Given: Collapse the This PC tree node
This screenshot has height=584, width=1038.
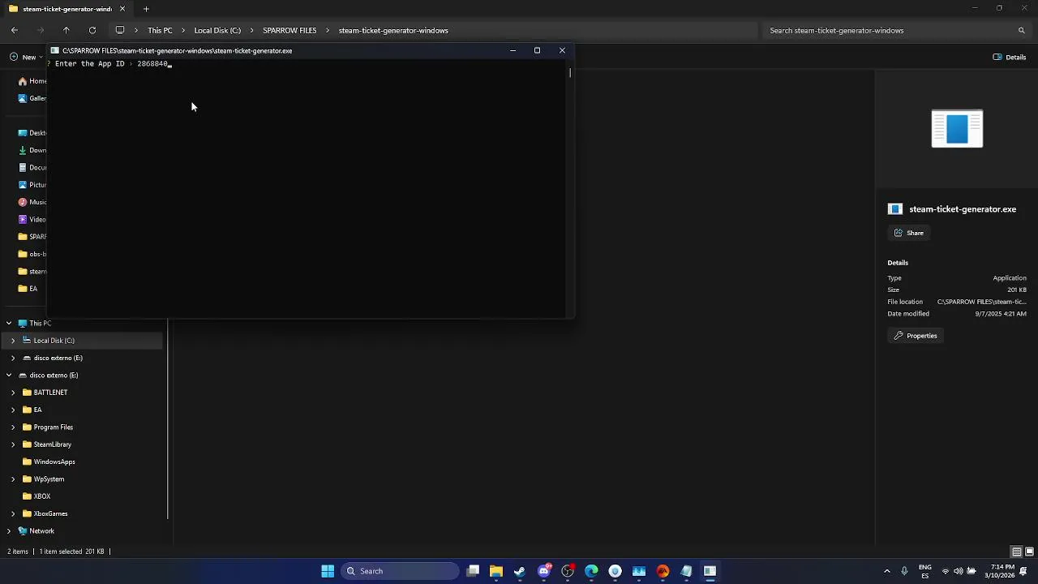Looking at the screenshot, I should point(9,323).
